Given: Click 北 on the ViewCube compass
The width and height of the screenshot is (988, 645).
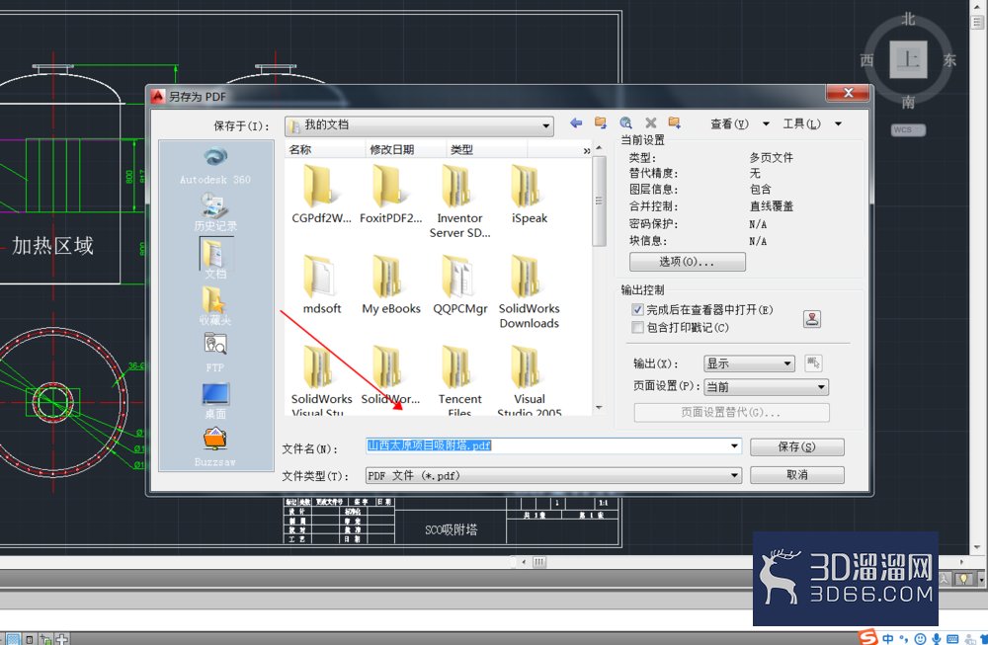Looking at the screenshot, I should (908, 19).
